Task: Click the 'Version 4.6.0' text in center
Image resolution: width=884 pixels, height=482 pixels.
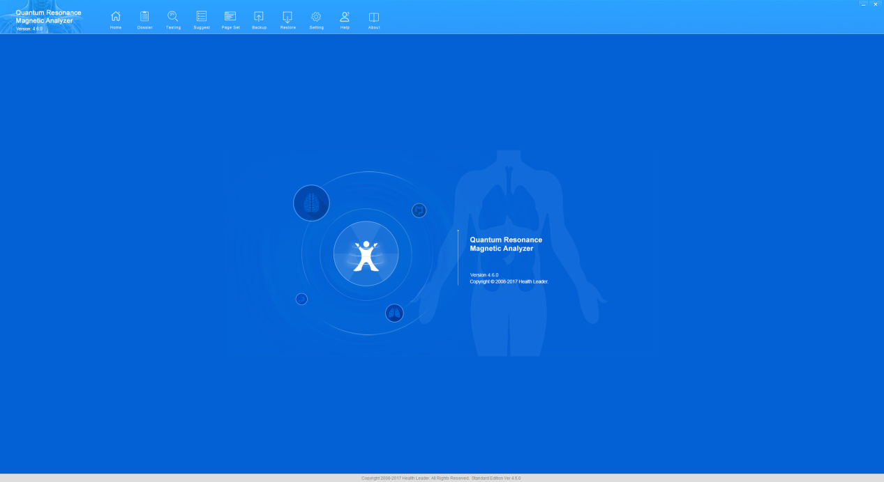Action: coord(484,275)
